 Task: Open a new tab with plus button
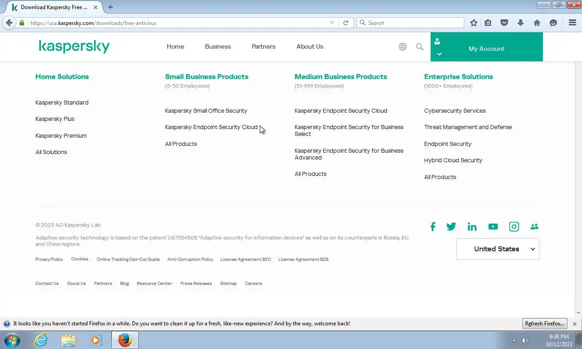coord(110,7)
